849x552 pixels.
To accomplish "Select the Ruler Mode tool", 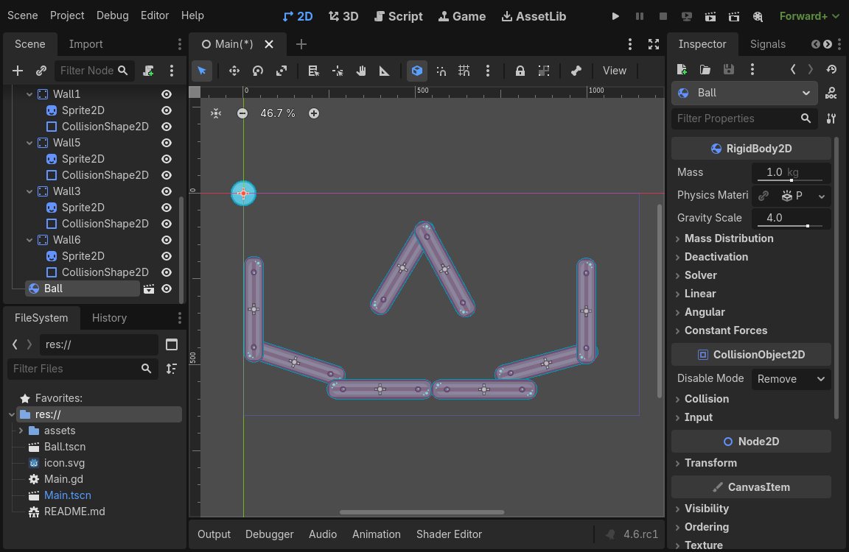I will click(384, 71).
